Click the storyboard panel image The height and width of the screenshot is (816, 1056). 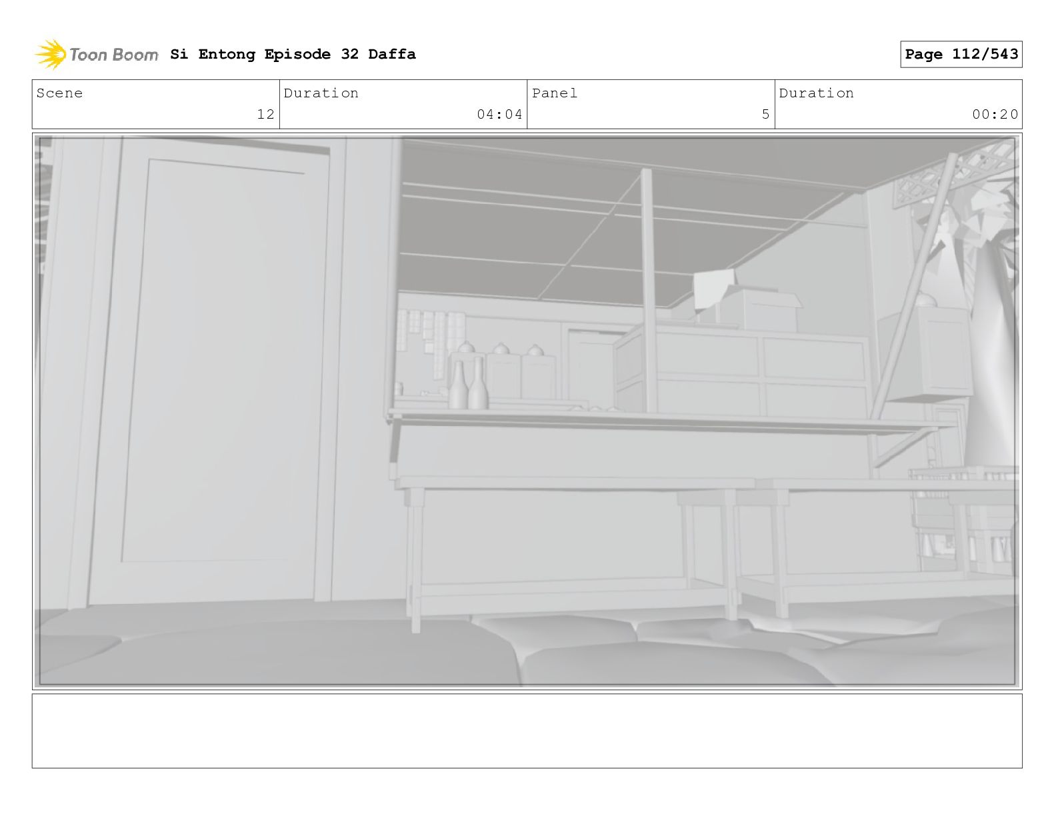[527, 411]
